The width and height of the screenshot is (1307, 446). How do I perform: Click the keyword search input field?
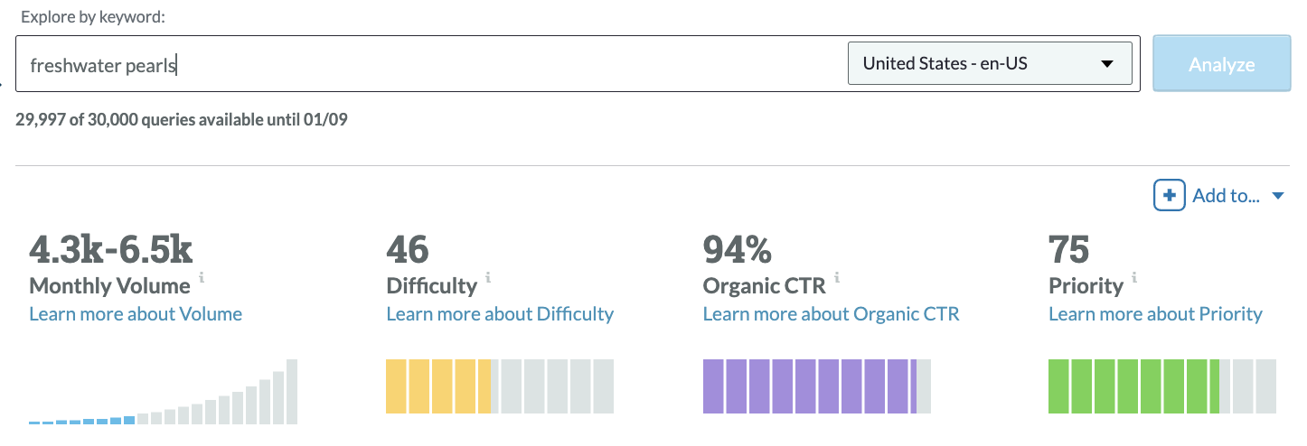tap(425, 64)
